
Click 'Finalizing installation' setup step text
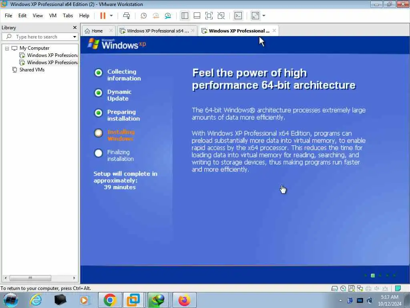[x=121, y=156]
